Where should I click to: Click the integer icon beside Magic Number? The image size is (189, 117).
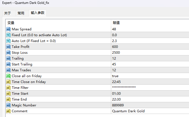(x=8, y=105)
